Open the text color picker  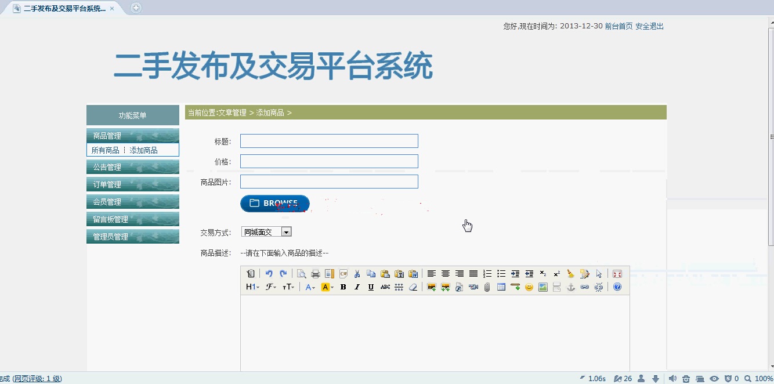310,287
